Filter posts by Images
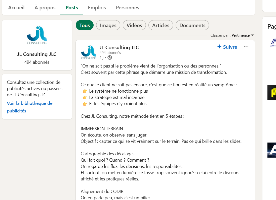The image size is (276, 200). pos(108,25)
